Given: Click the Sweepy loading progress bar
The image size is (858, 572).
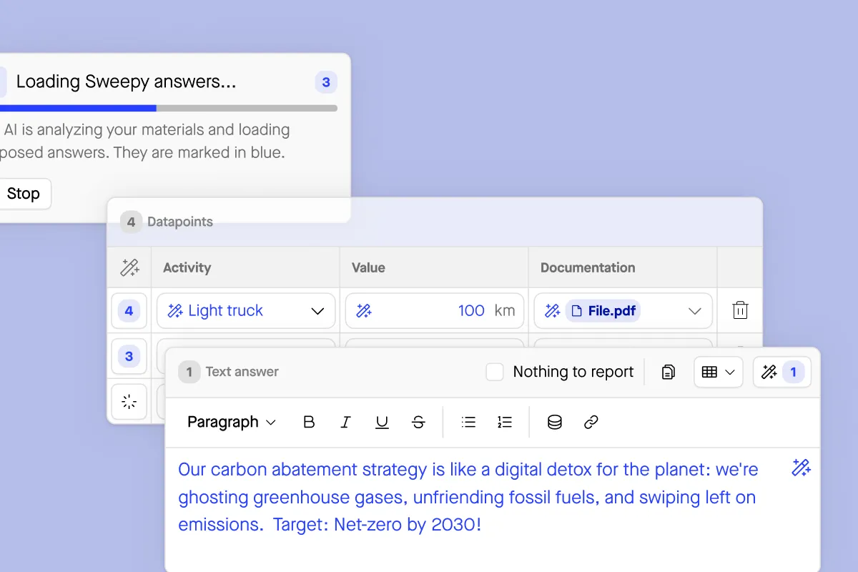Looking at the screenshot, I should click(169, 109).
